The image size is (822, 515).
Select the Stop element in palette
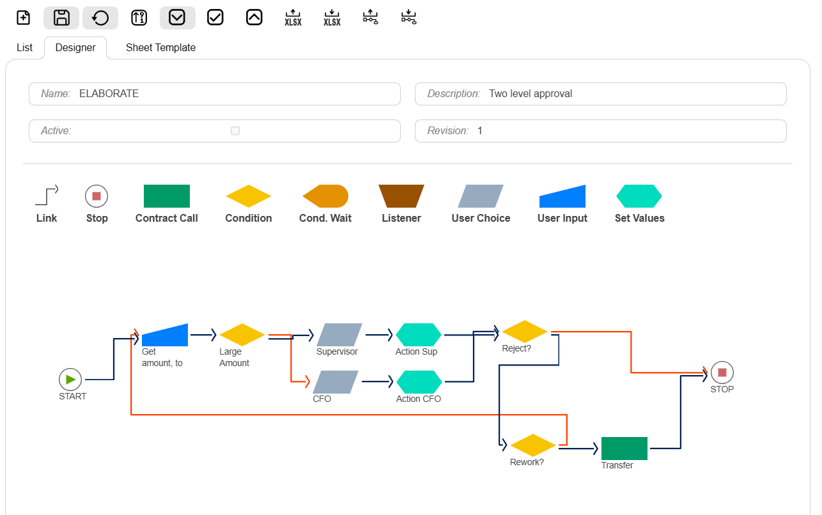pos(97,196)
